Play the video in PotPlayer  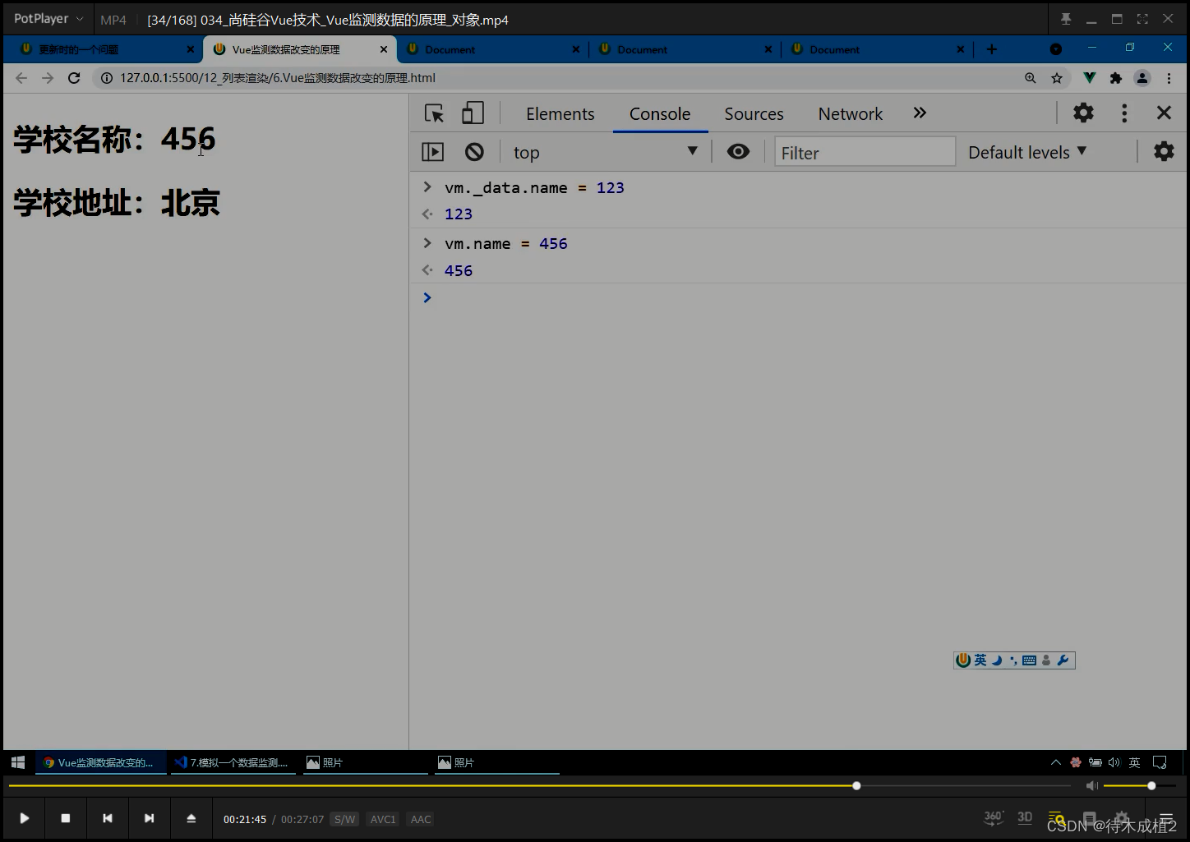(x=25, y=818)
